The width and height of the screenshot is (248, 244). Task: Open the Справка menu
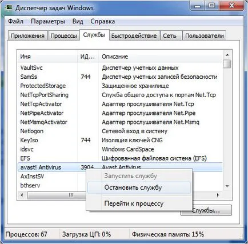[x=103, y=21]
